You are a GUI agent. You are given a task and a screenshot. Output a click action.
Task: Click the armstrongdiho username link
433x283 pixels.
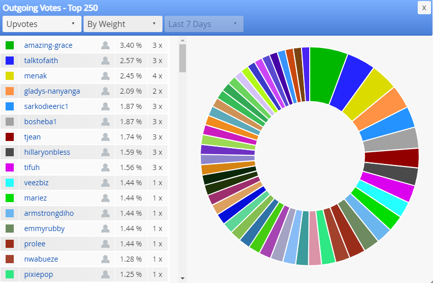pos(49,213)
